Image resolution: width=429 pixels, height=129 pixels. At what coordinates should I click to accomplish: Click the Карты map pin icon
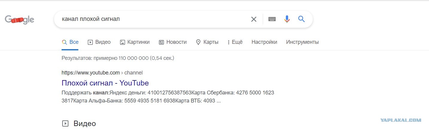click(x=198, y=42)
